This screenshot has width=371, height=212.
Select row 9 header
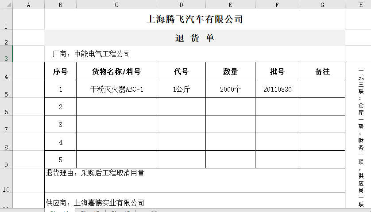[6, 160]
